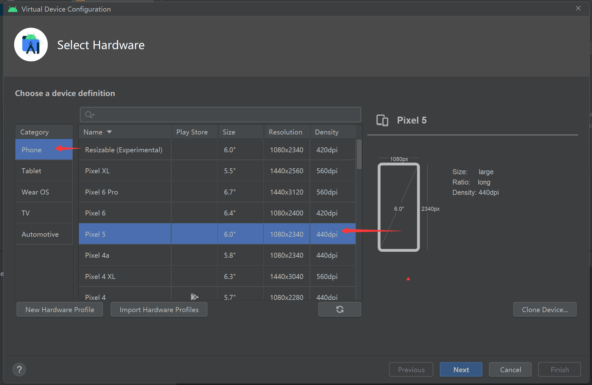Viewport: 592px width, 385px height.
Task: Click into the device search input field
Action: pos(221,115)
